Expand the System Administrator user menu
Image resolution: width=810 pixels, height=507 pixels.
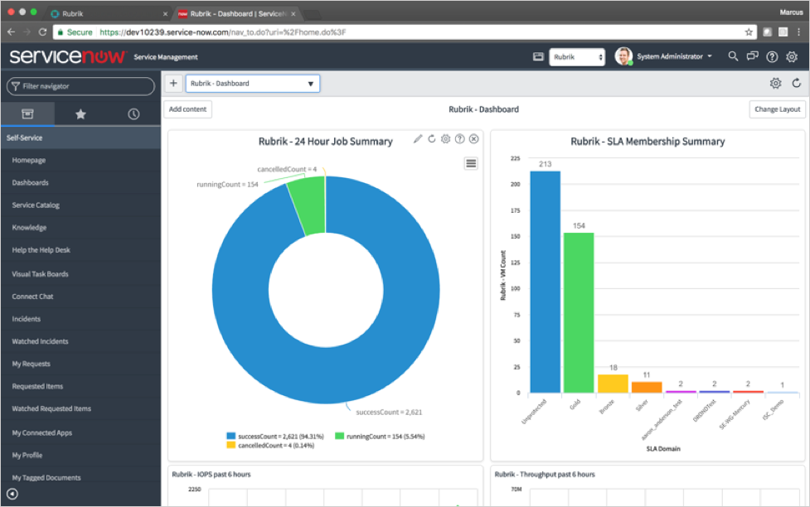pyautogui.click(x=674, y=56)
